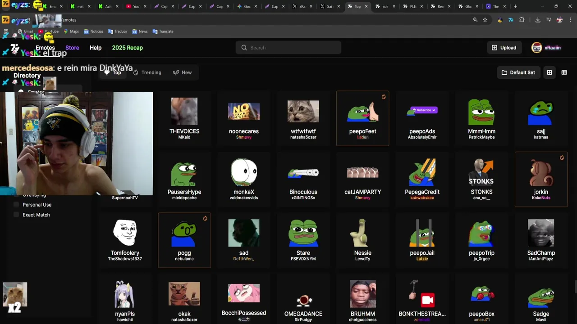Open a new browser tab with plus
The image size is (577, 324).
(515, 6)
